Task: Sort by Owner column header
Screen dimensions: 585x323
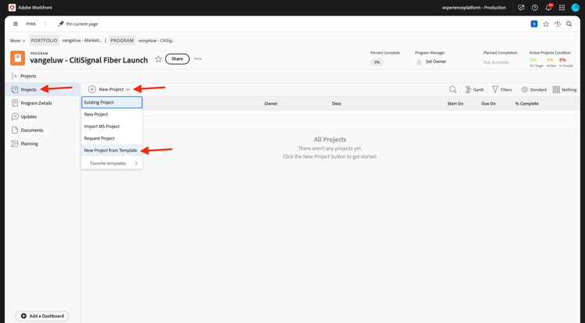Action: [271, 104]
